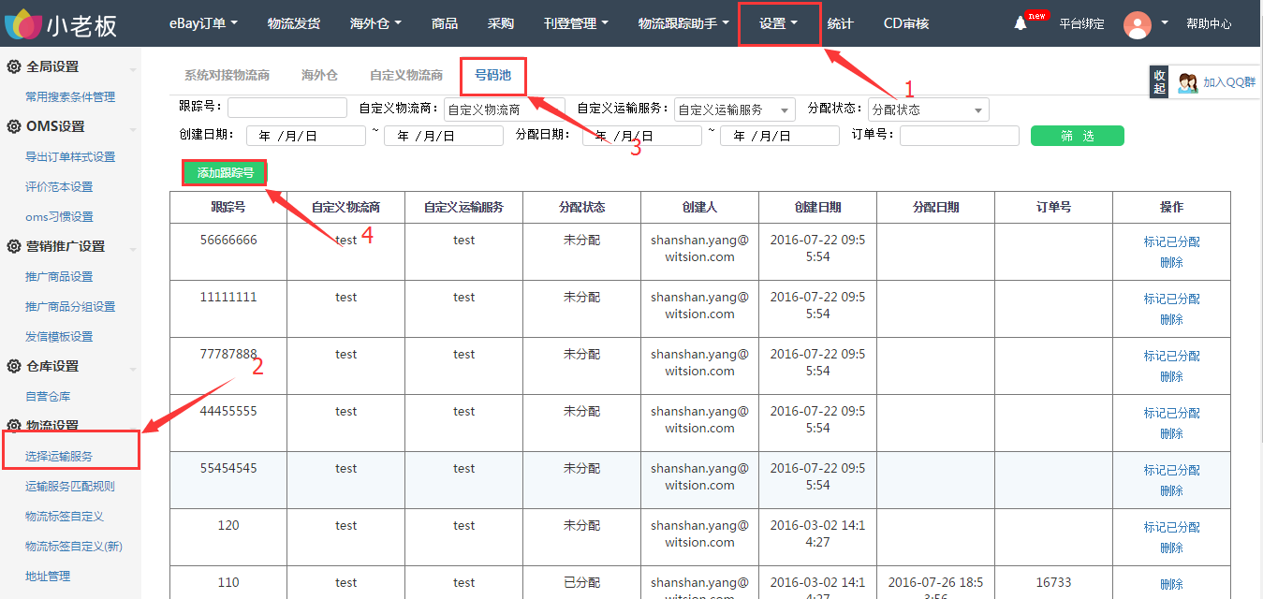Click the user avatar icon
This screenshot has width=1263, height=599.
(1137, 24)
